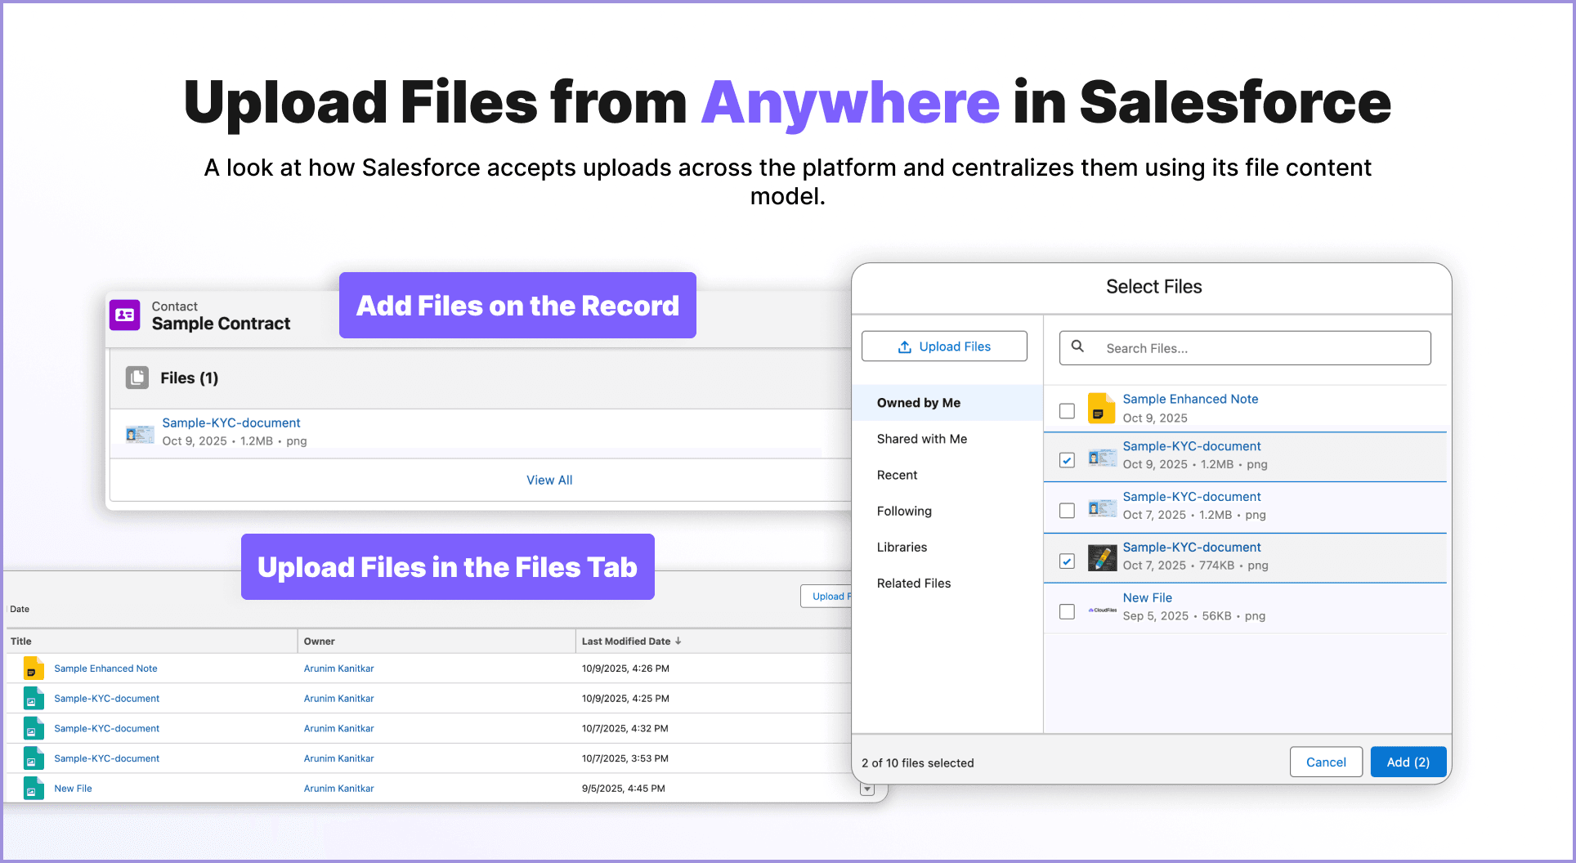1576x863 pixels.
Task: Click the note icon beside Sample Enhanced Note in table
Action: [x=33, y=668]
